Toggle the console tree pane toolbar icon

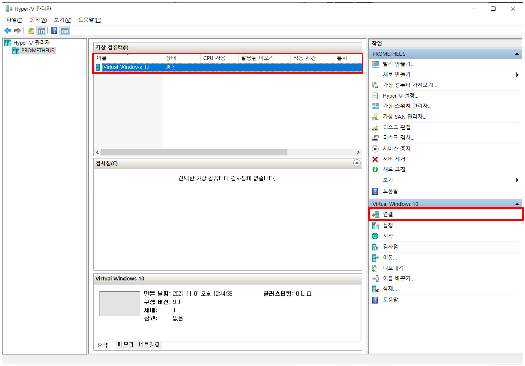point(42,31)
